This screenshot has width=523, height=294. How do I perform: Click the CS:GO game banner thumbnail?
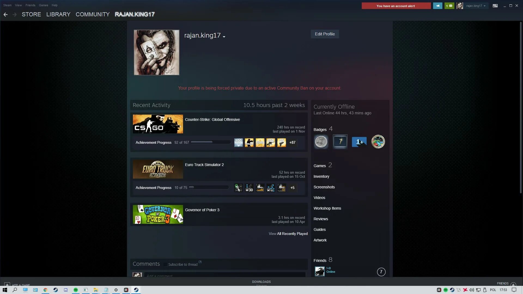tap(158, 124)
